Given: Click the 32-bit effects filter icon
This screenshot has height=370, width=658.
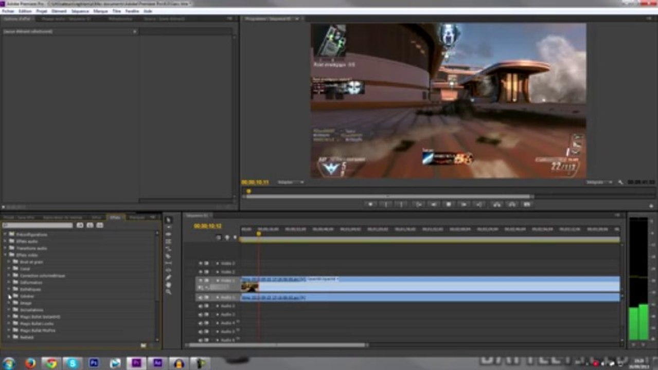Looking at the screenshot, I should click(90, 225).
